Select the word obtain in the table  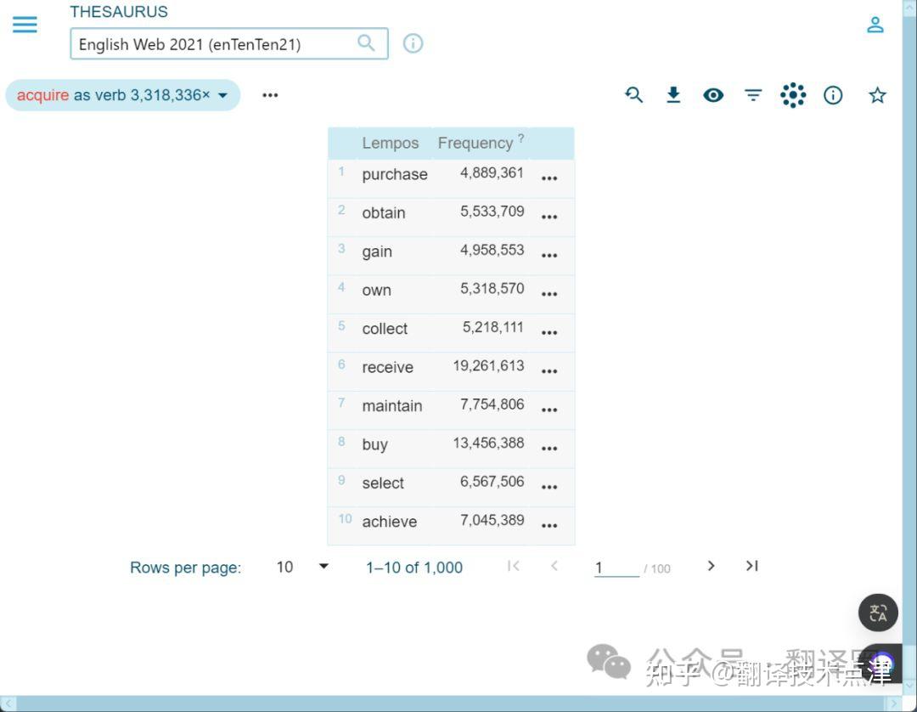click(383, 212)
